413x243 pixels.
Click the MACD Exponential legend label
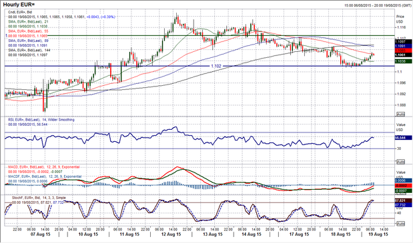(x=44, y=167)
